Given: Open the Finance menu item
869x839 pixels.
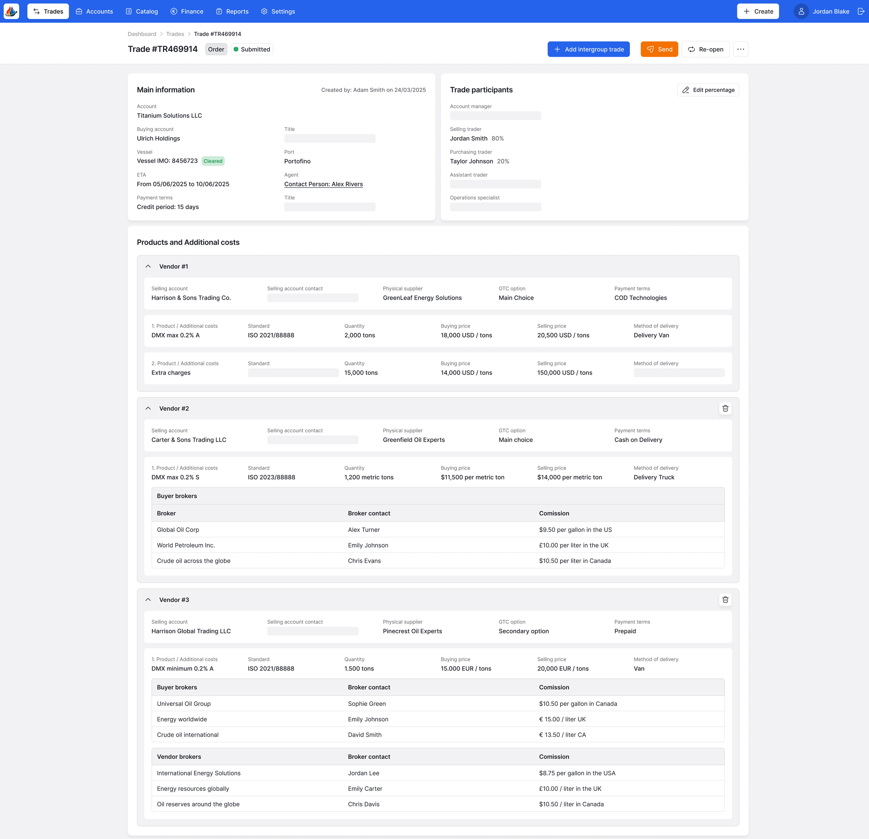Looking at the screenshot, I should coord(187,11).
